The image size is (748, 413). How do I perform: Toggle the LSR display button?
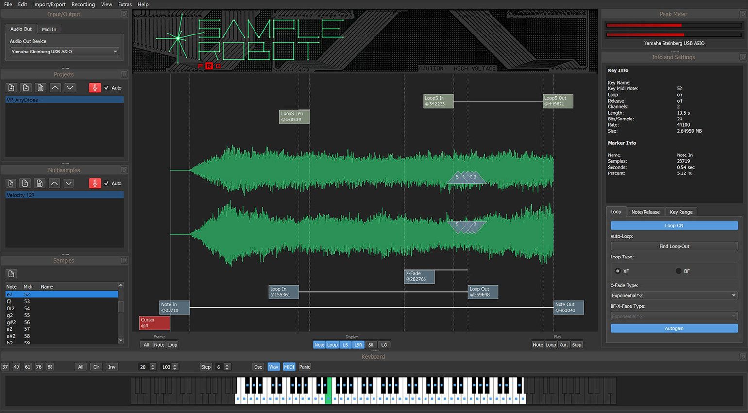coord(358,345)
